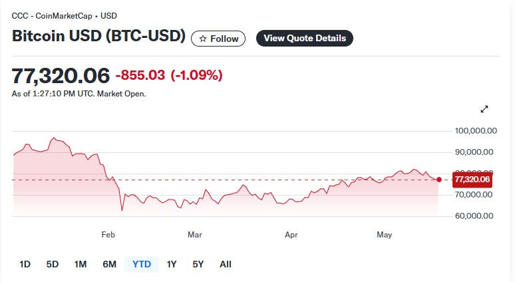
Task: Click the star icon in Follow
Action: point(203,39)
